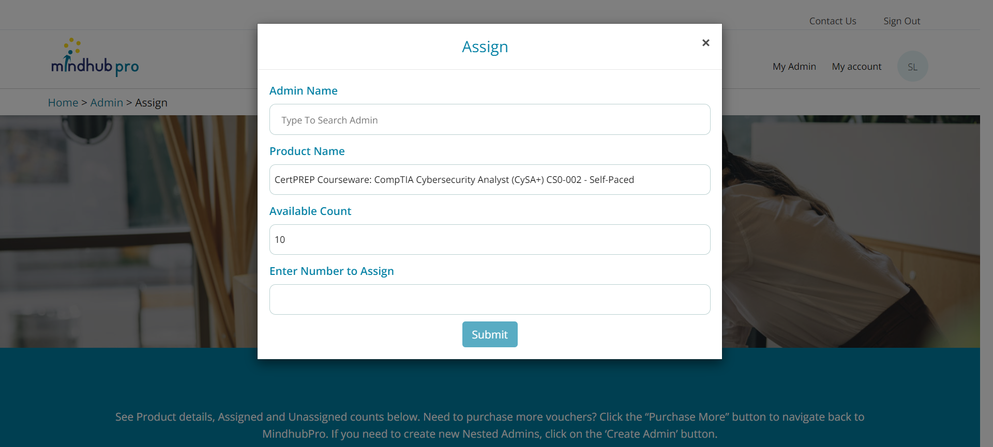Screen dimensions: 993x447
Task: Close the Assign dialog with X
Action: [x=705, y=43]
